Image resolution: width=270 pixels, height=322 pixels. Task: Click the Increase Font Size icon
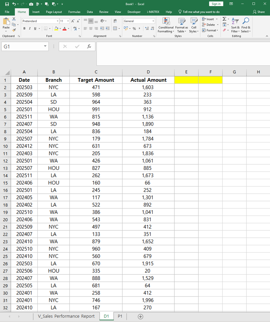click(x=73, y=21)
